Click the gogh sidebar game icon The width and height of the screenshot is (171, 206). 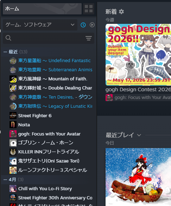13,134
